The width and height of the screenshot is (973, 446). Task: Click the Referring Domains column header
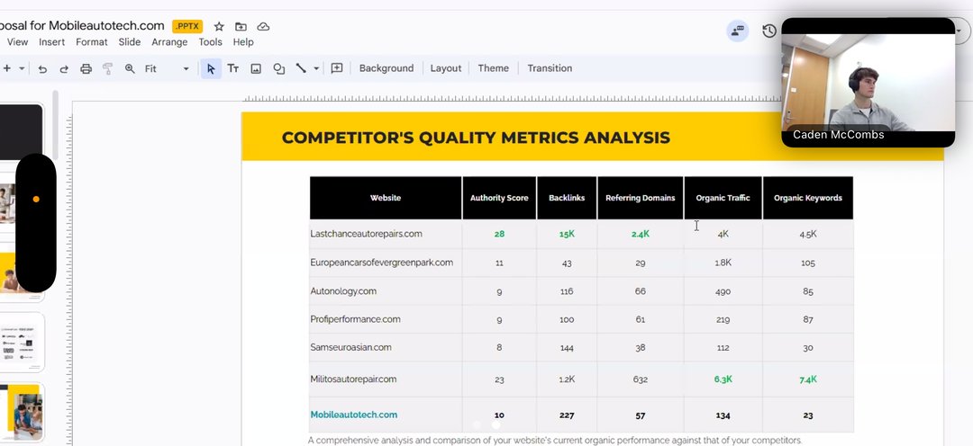click(x=641, y=198)
